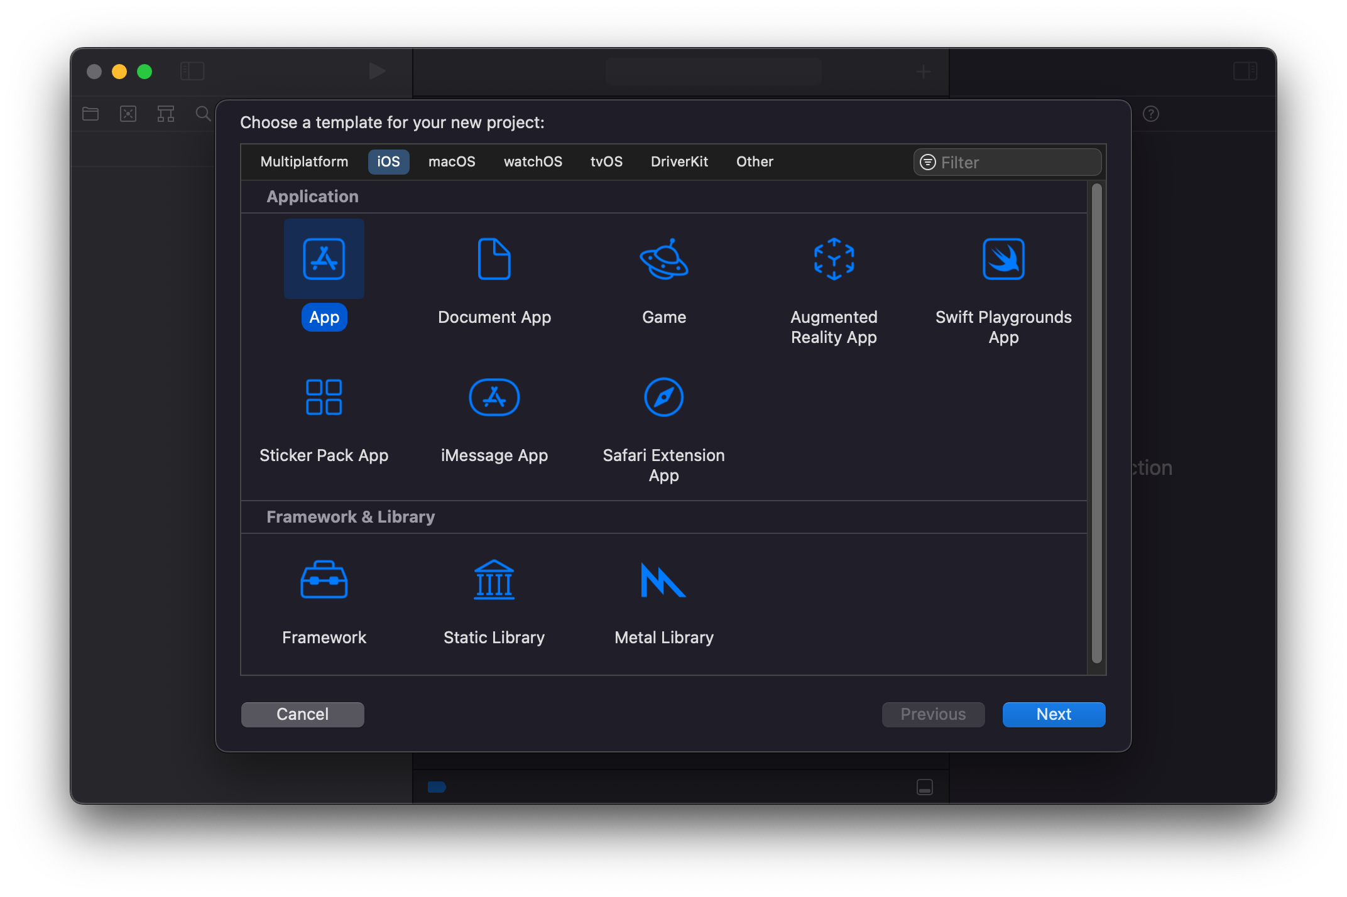The width and height of the screenshot is (1347, 897).
Task: Click the blue App label under icon
Action: point(324,317)
